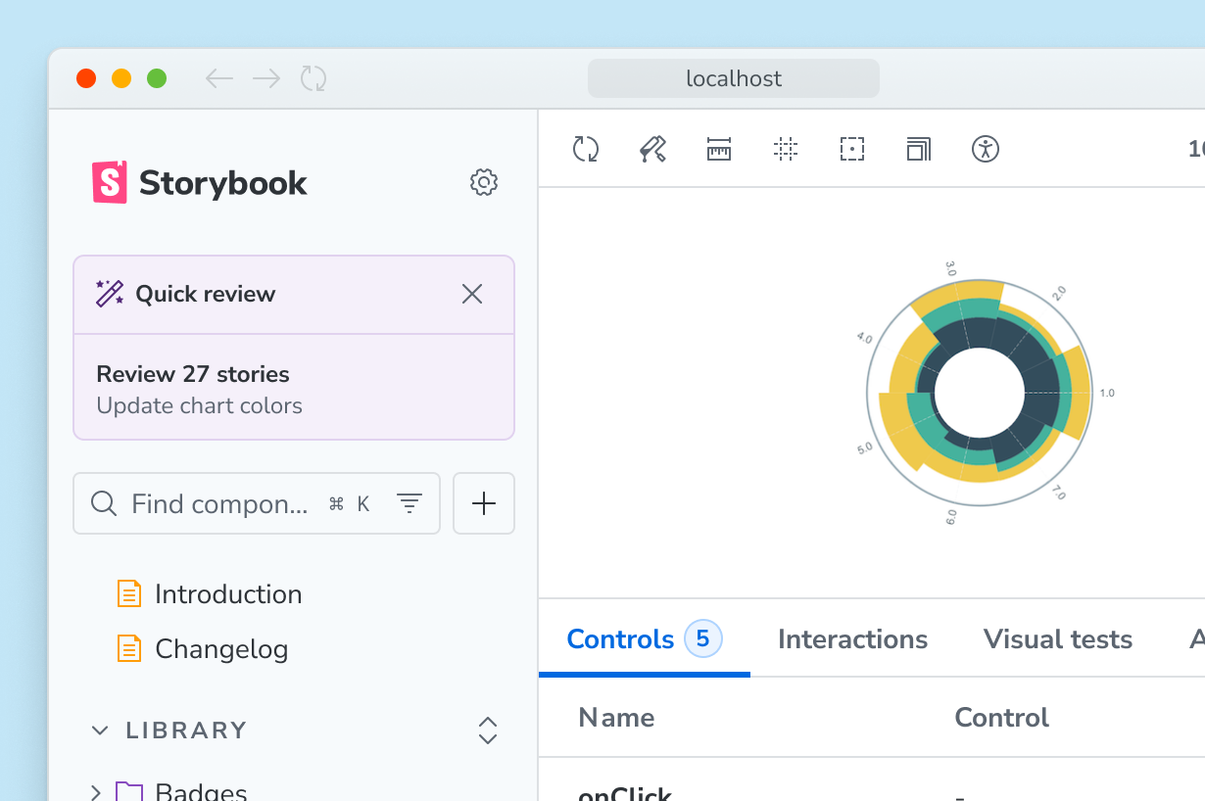Open the theme paintbrush tool
The width and height of the screenshot is (1205, 801).
pyautogui.click(x=652, y=149)
